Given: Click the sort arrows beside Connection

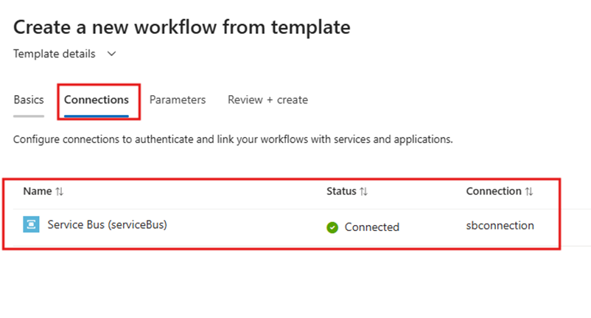Looking at the screenshot, I should tap(529, 192).
